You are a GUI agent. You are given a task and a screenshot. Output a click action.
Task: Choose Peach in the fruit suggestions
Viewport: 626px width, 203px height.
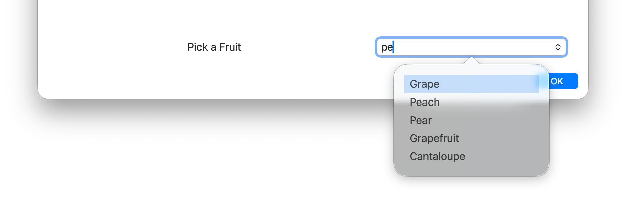425,102
